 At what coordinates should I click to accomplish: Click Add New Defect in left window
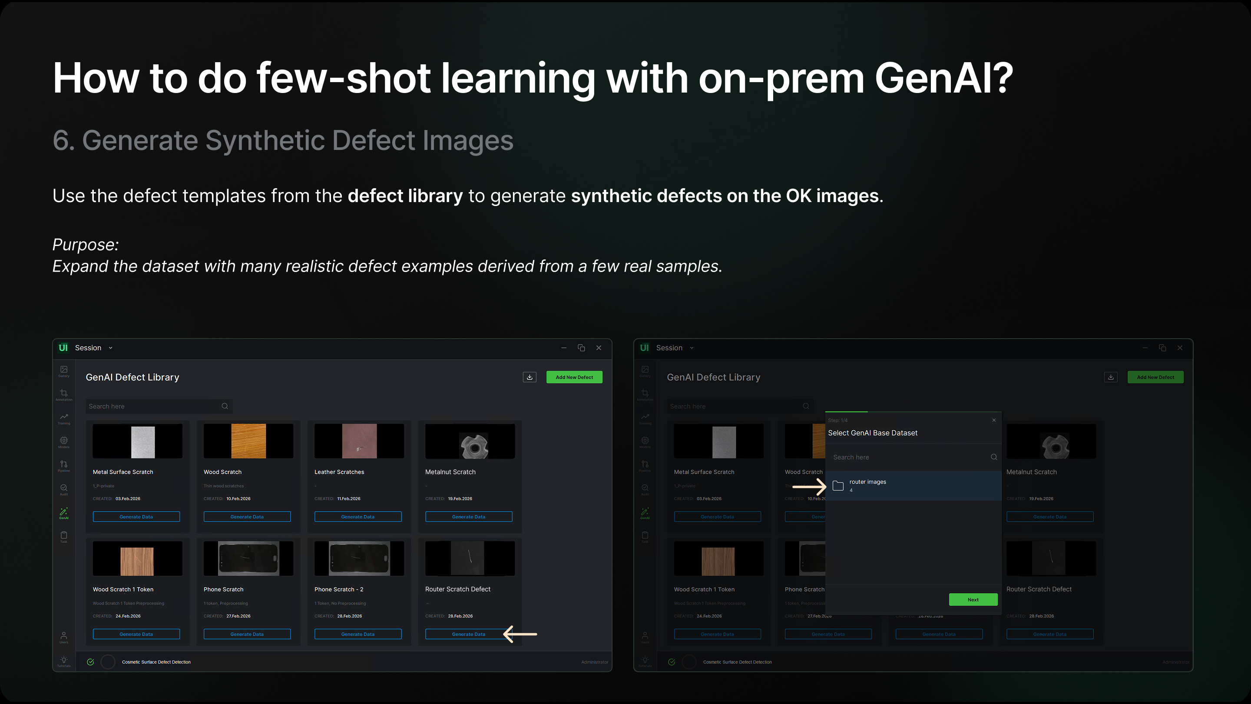tap(574, 377)
